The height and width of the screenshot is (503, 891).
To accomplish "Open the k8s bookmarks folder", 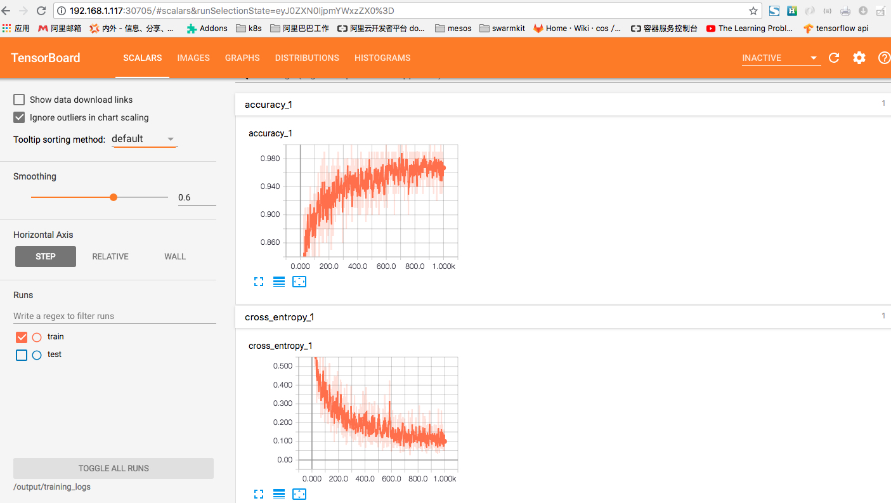I will tap(249, 28).
